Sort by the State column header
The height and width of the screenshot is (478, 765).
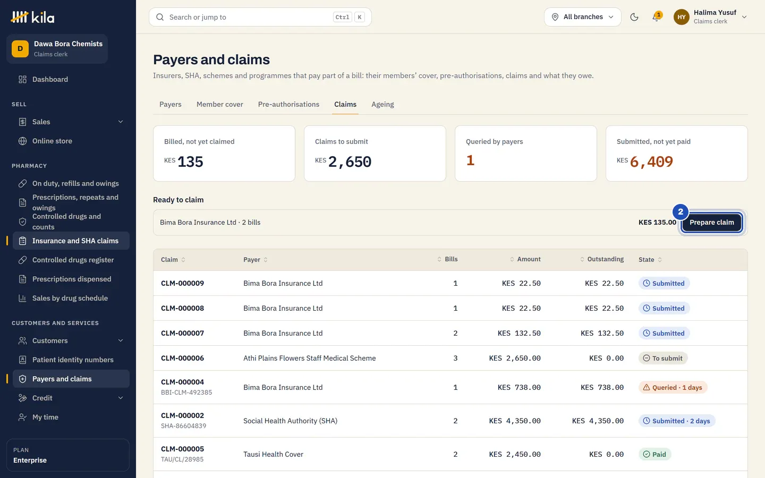pos(650,260)
